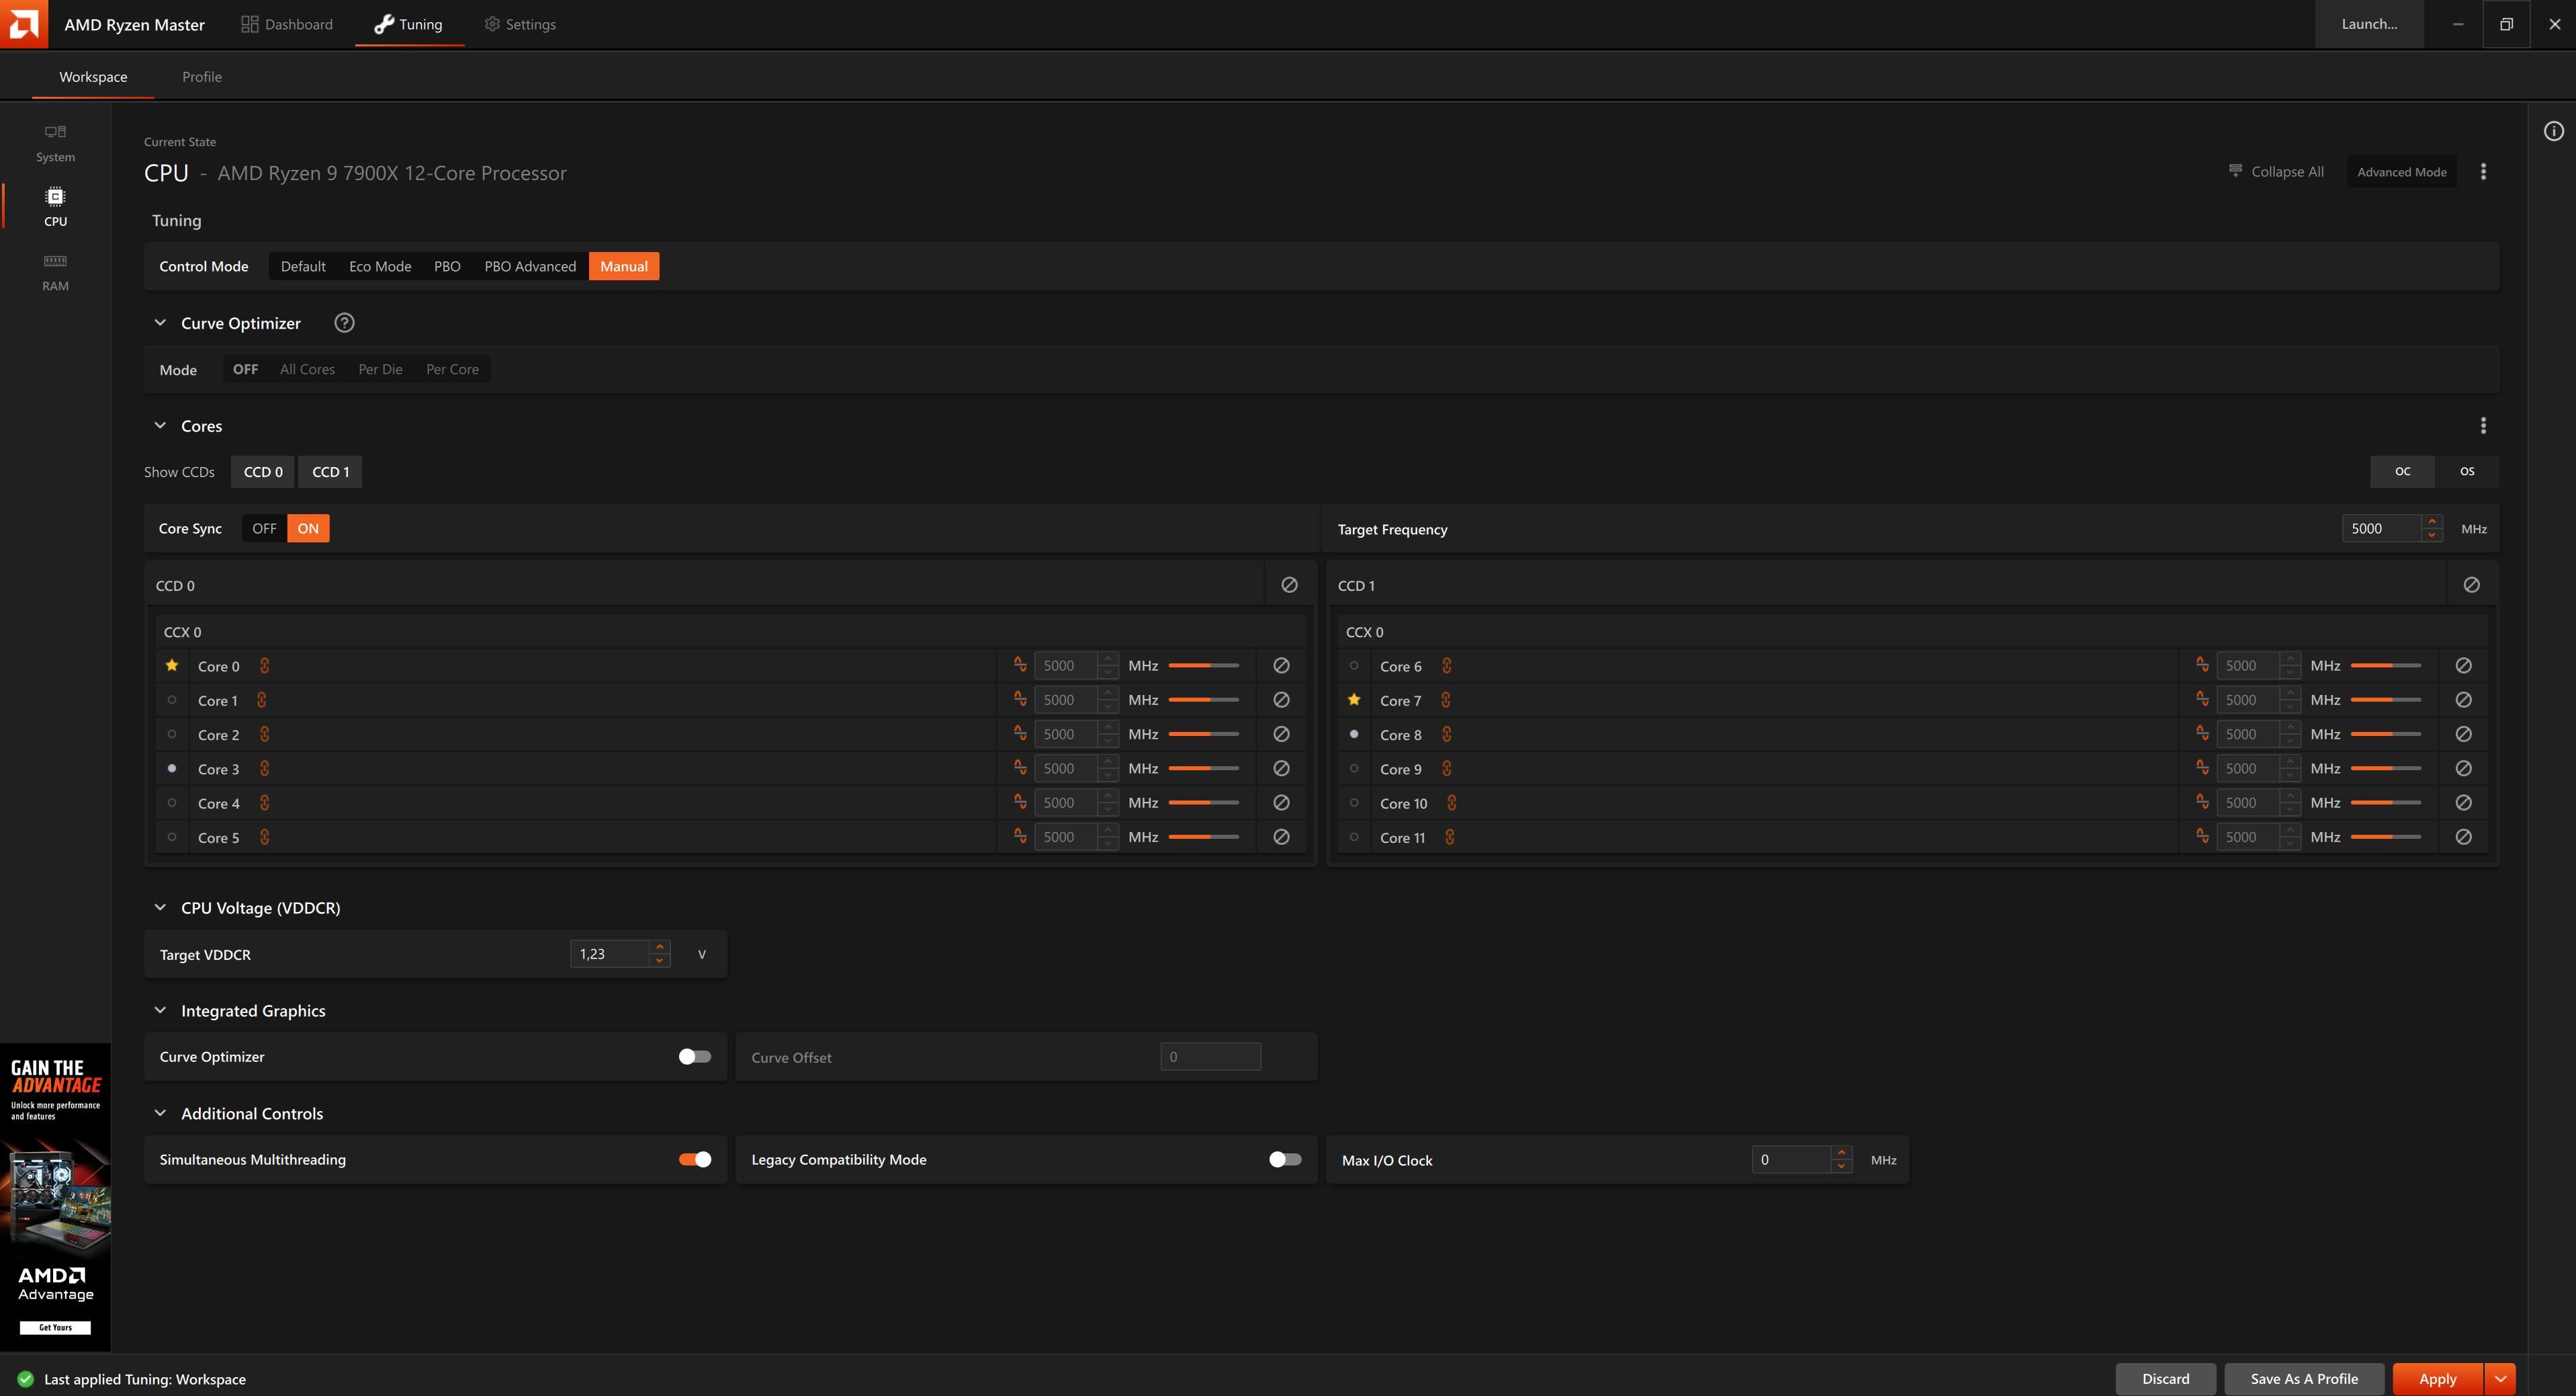Click the info icon at top right
The width and height of the screenshot is (2576, 1396).
click(2553, 131)
